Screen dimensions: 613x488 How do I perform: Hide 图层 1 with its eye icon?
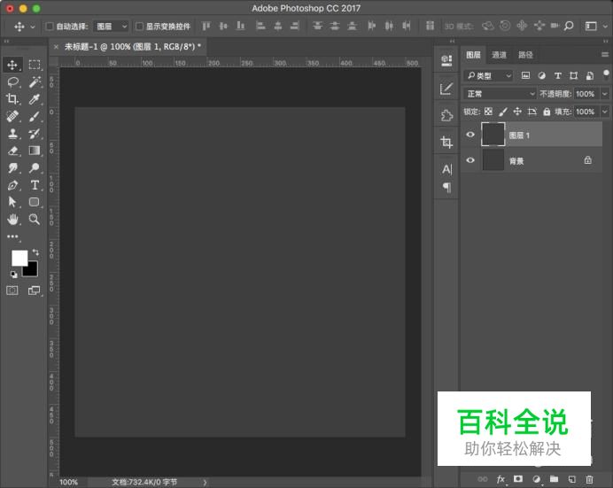point(470,136)
